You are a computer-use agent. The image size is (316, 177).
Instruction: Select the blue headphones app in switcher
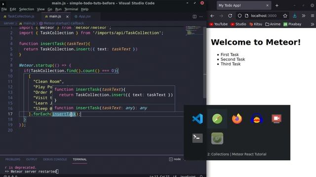coord(257,118)
